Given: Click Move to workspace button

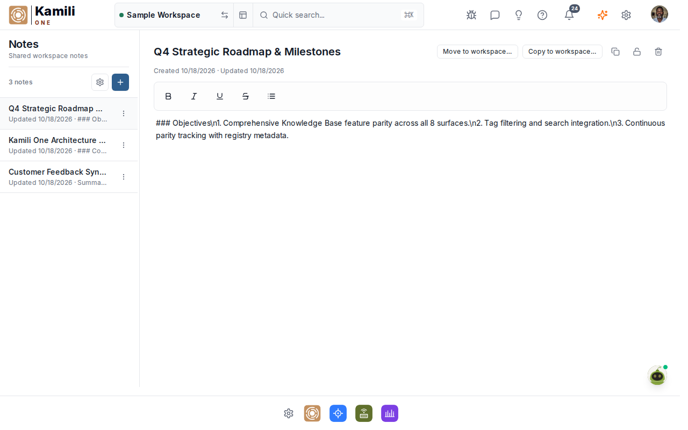Looking at the screenshot, I should click(477, 52).
